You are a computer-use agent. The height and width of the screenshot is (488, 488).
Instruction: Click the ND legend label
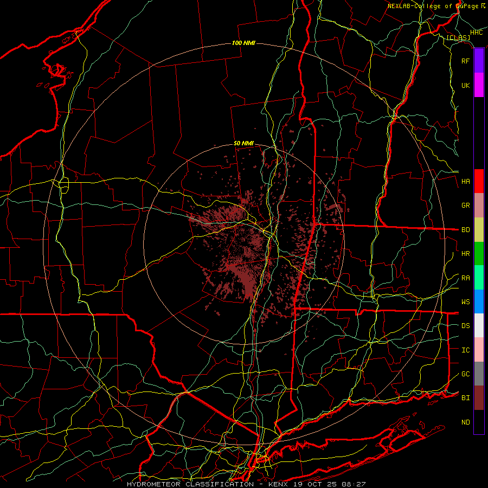tap(465, 422)
